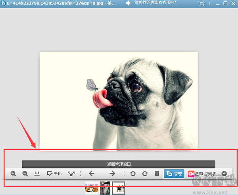Click the pug photo in the viewer
This screenshot has height=195, width=238.
coord(119,101)
